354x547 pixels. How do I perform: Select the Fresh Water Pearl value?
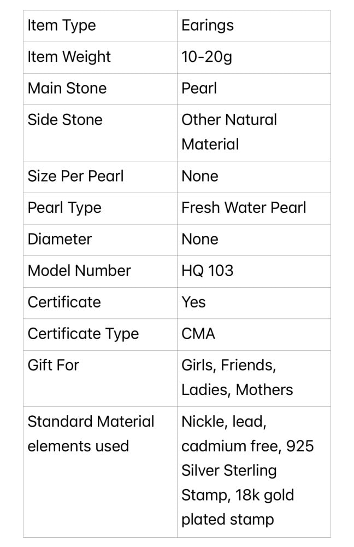tap(244, 208)
